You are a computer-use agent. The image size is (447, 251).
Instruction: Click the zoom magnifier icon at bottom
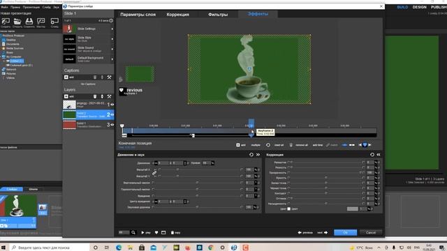133,232
